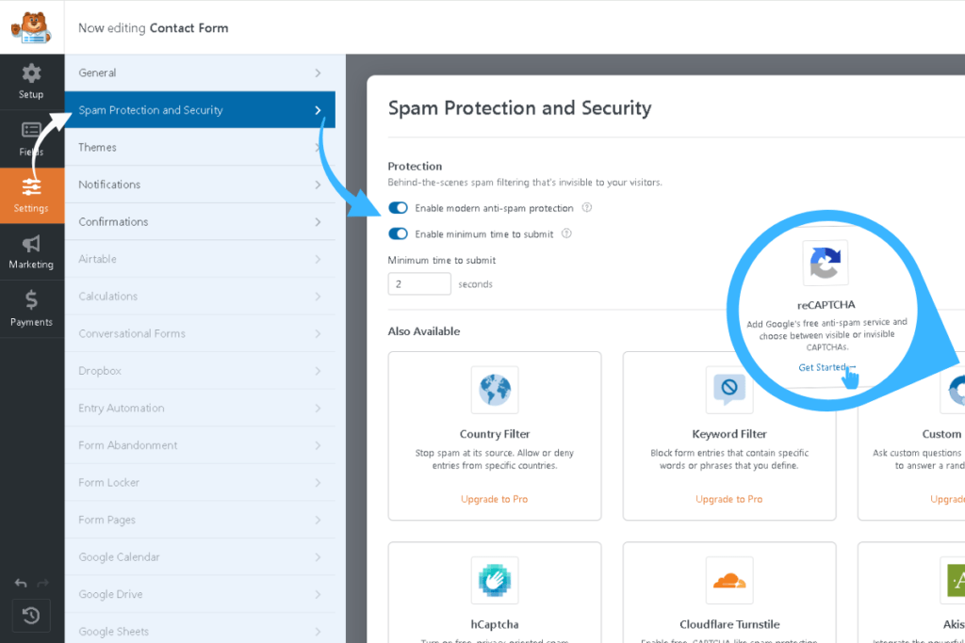Click the reCAPTCHA logo icon
Viewport: 965px width, 643px height.
[x=826, y=264]
